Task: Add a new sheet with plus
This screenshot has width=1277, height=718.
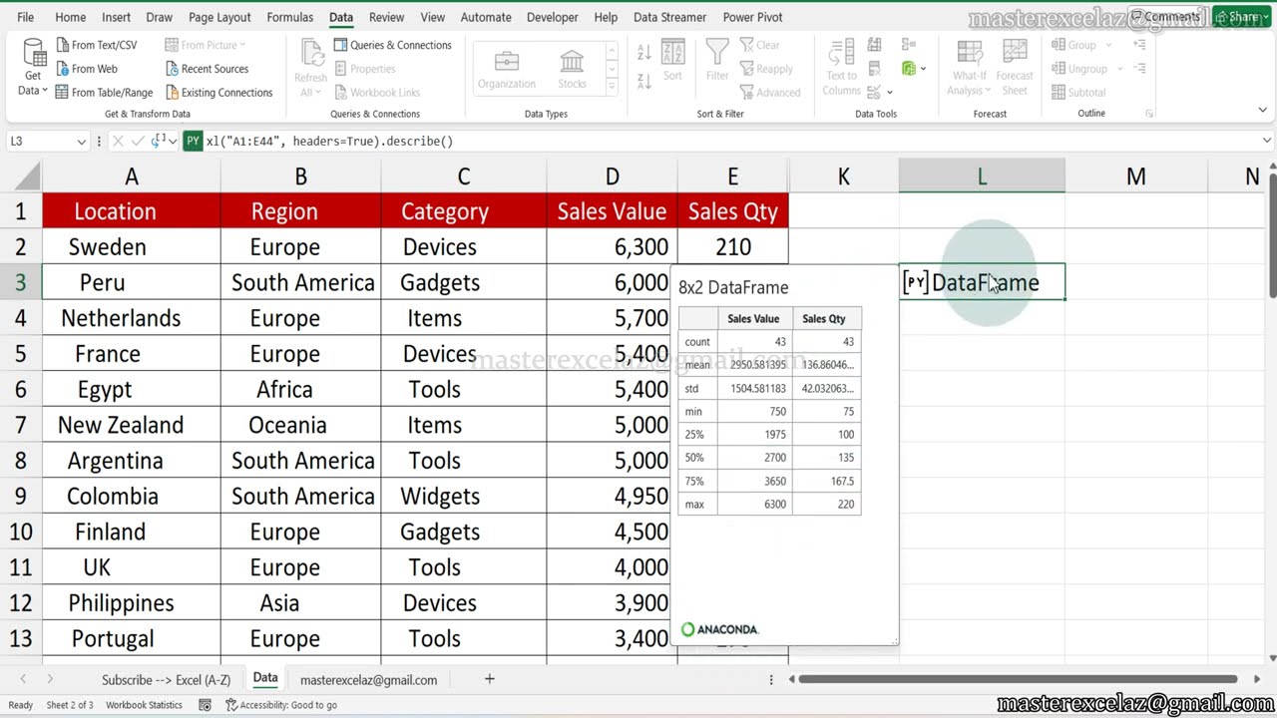Action: (489, 679)
